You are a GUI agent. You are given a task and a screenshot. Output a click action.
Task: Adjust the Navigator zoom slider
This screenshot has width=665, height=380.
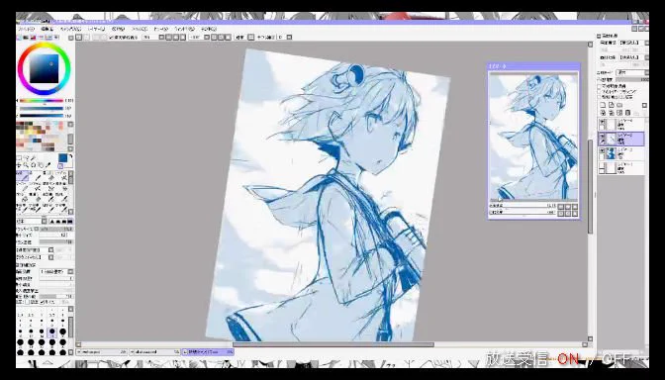point(522,206)
